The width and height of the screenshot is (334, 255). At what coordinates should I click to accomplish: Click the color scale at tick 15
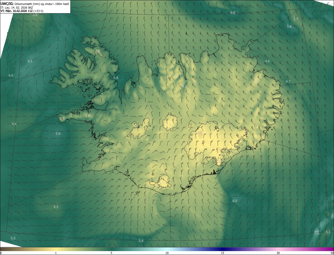(223, 253)
